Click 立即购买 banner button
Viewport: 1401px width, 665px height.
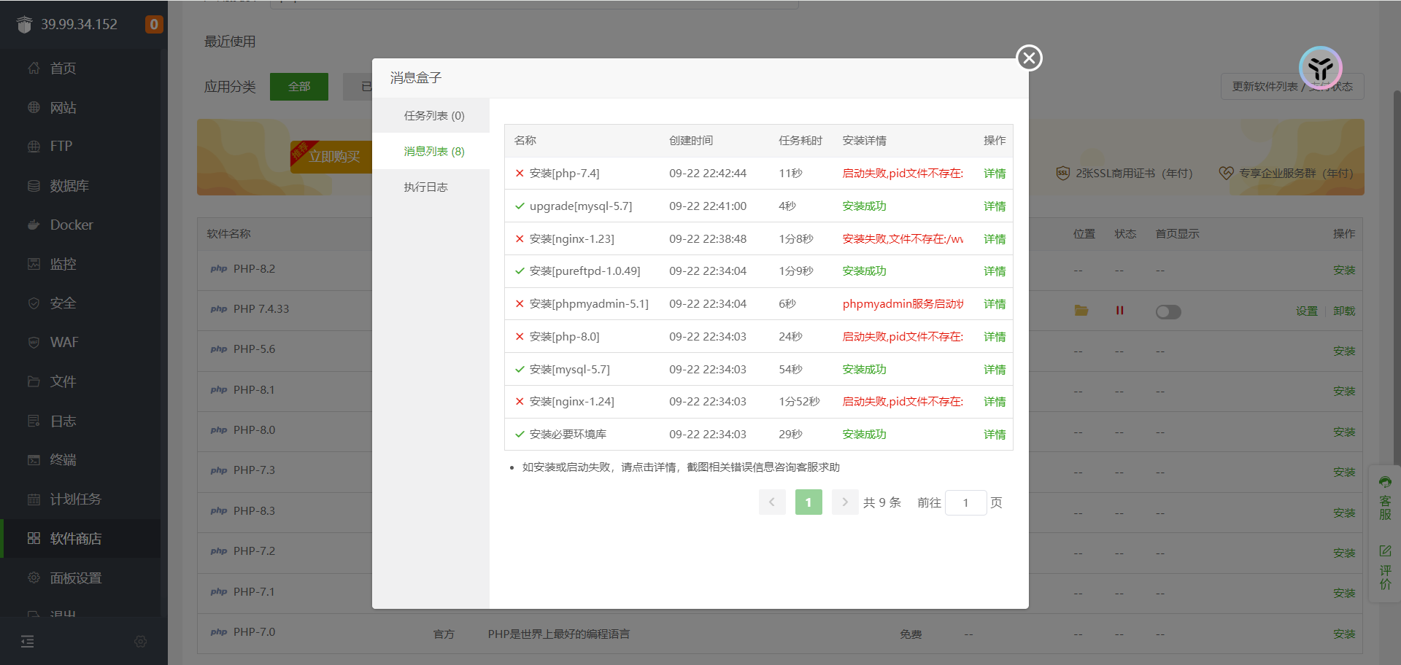333,157
